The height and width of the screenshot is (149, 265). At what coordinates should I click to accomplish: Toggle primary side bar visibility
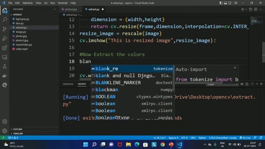[x=221, y=3]
